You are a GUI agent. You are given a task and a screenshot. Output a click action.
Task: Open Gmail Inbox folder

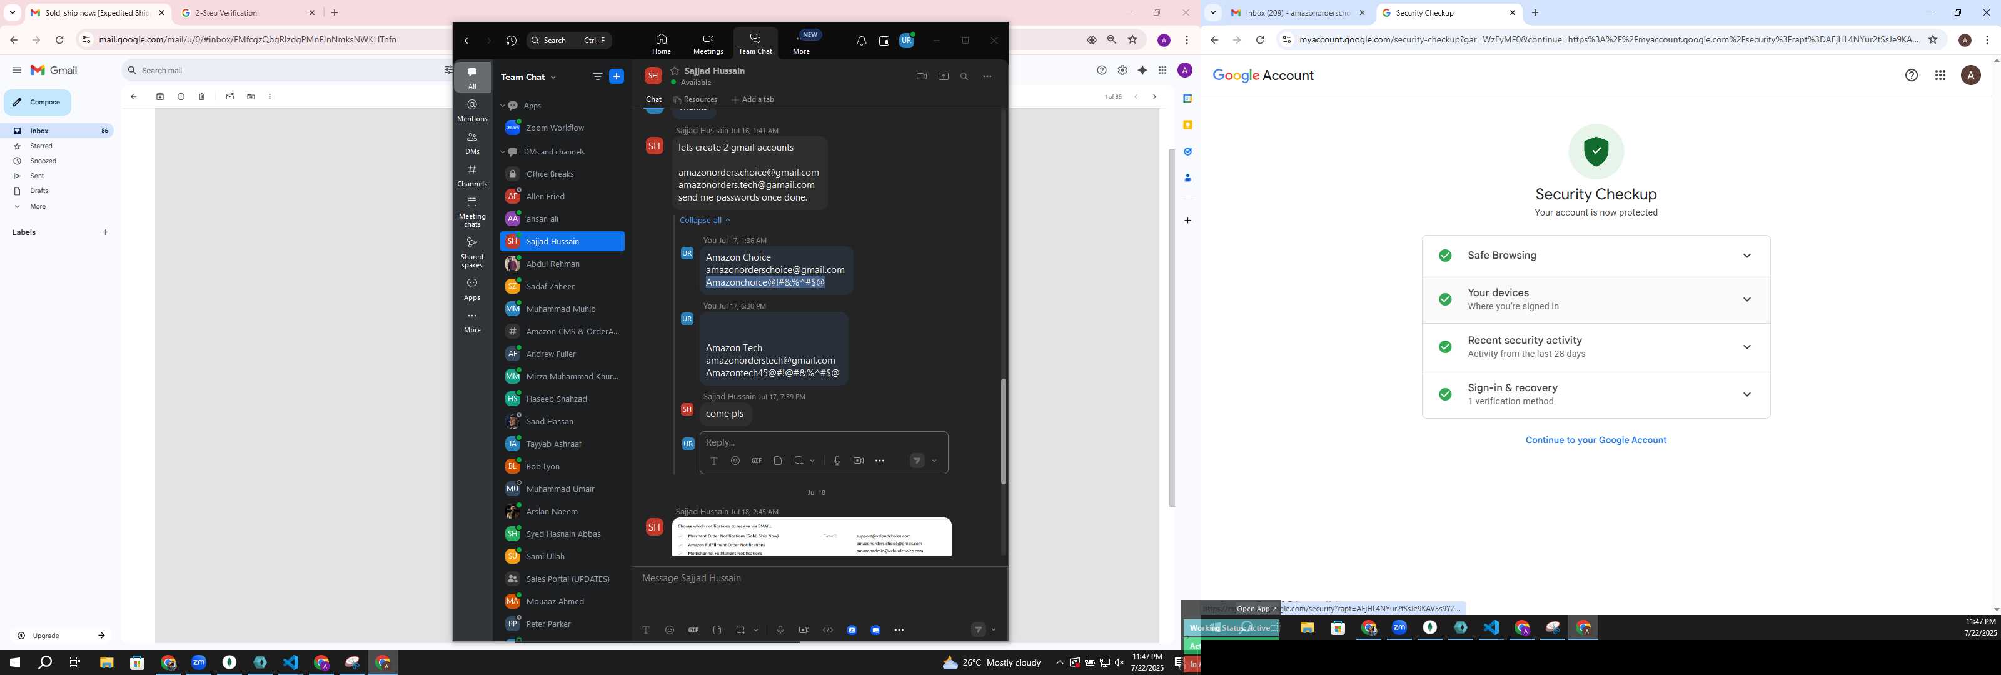tap(61, 131)
